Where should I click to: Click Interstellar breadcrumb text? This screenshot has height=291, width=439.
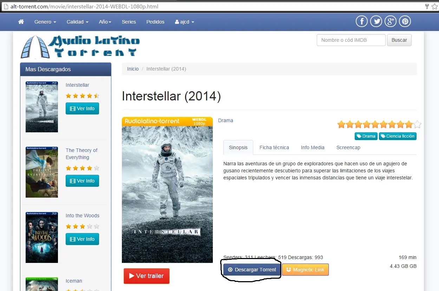coord(166,69)
